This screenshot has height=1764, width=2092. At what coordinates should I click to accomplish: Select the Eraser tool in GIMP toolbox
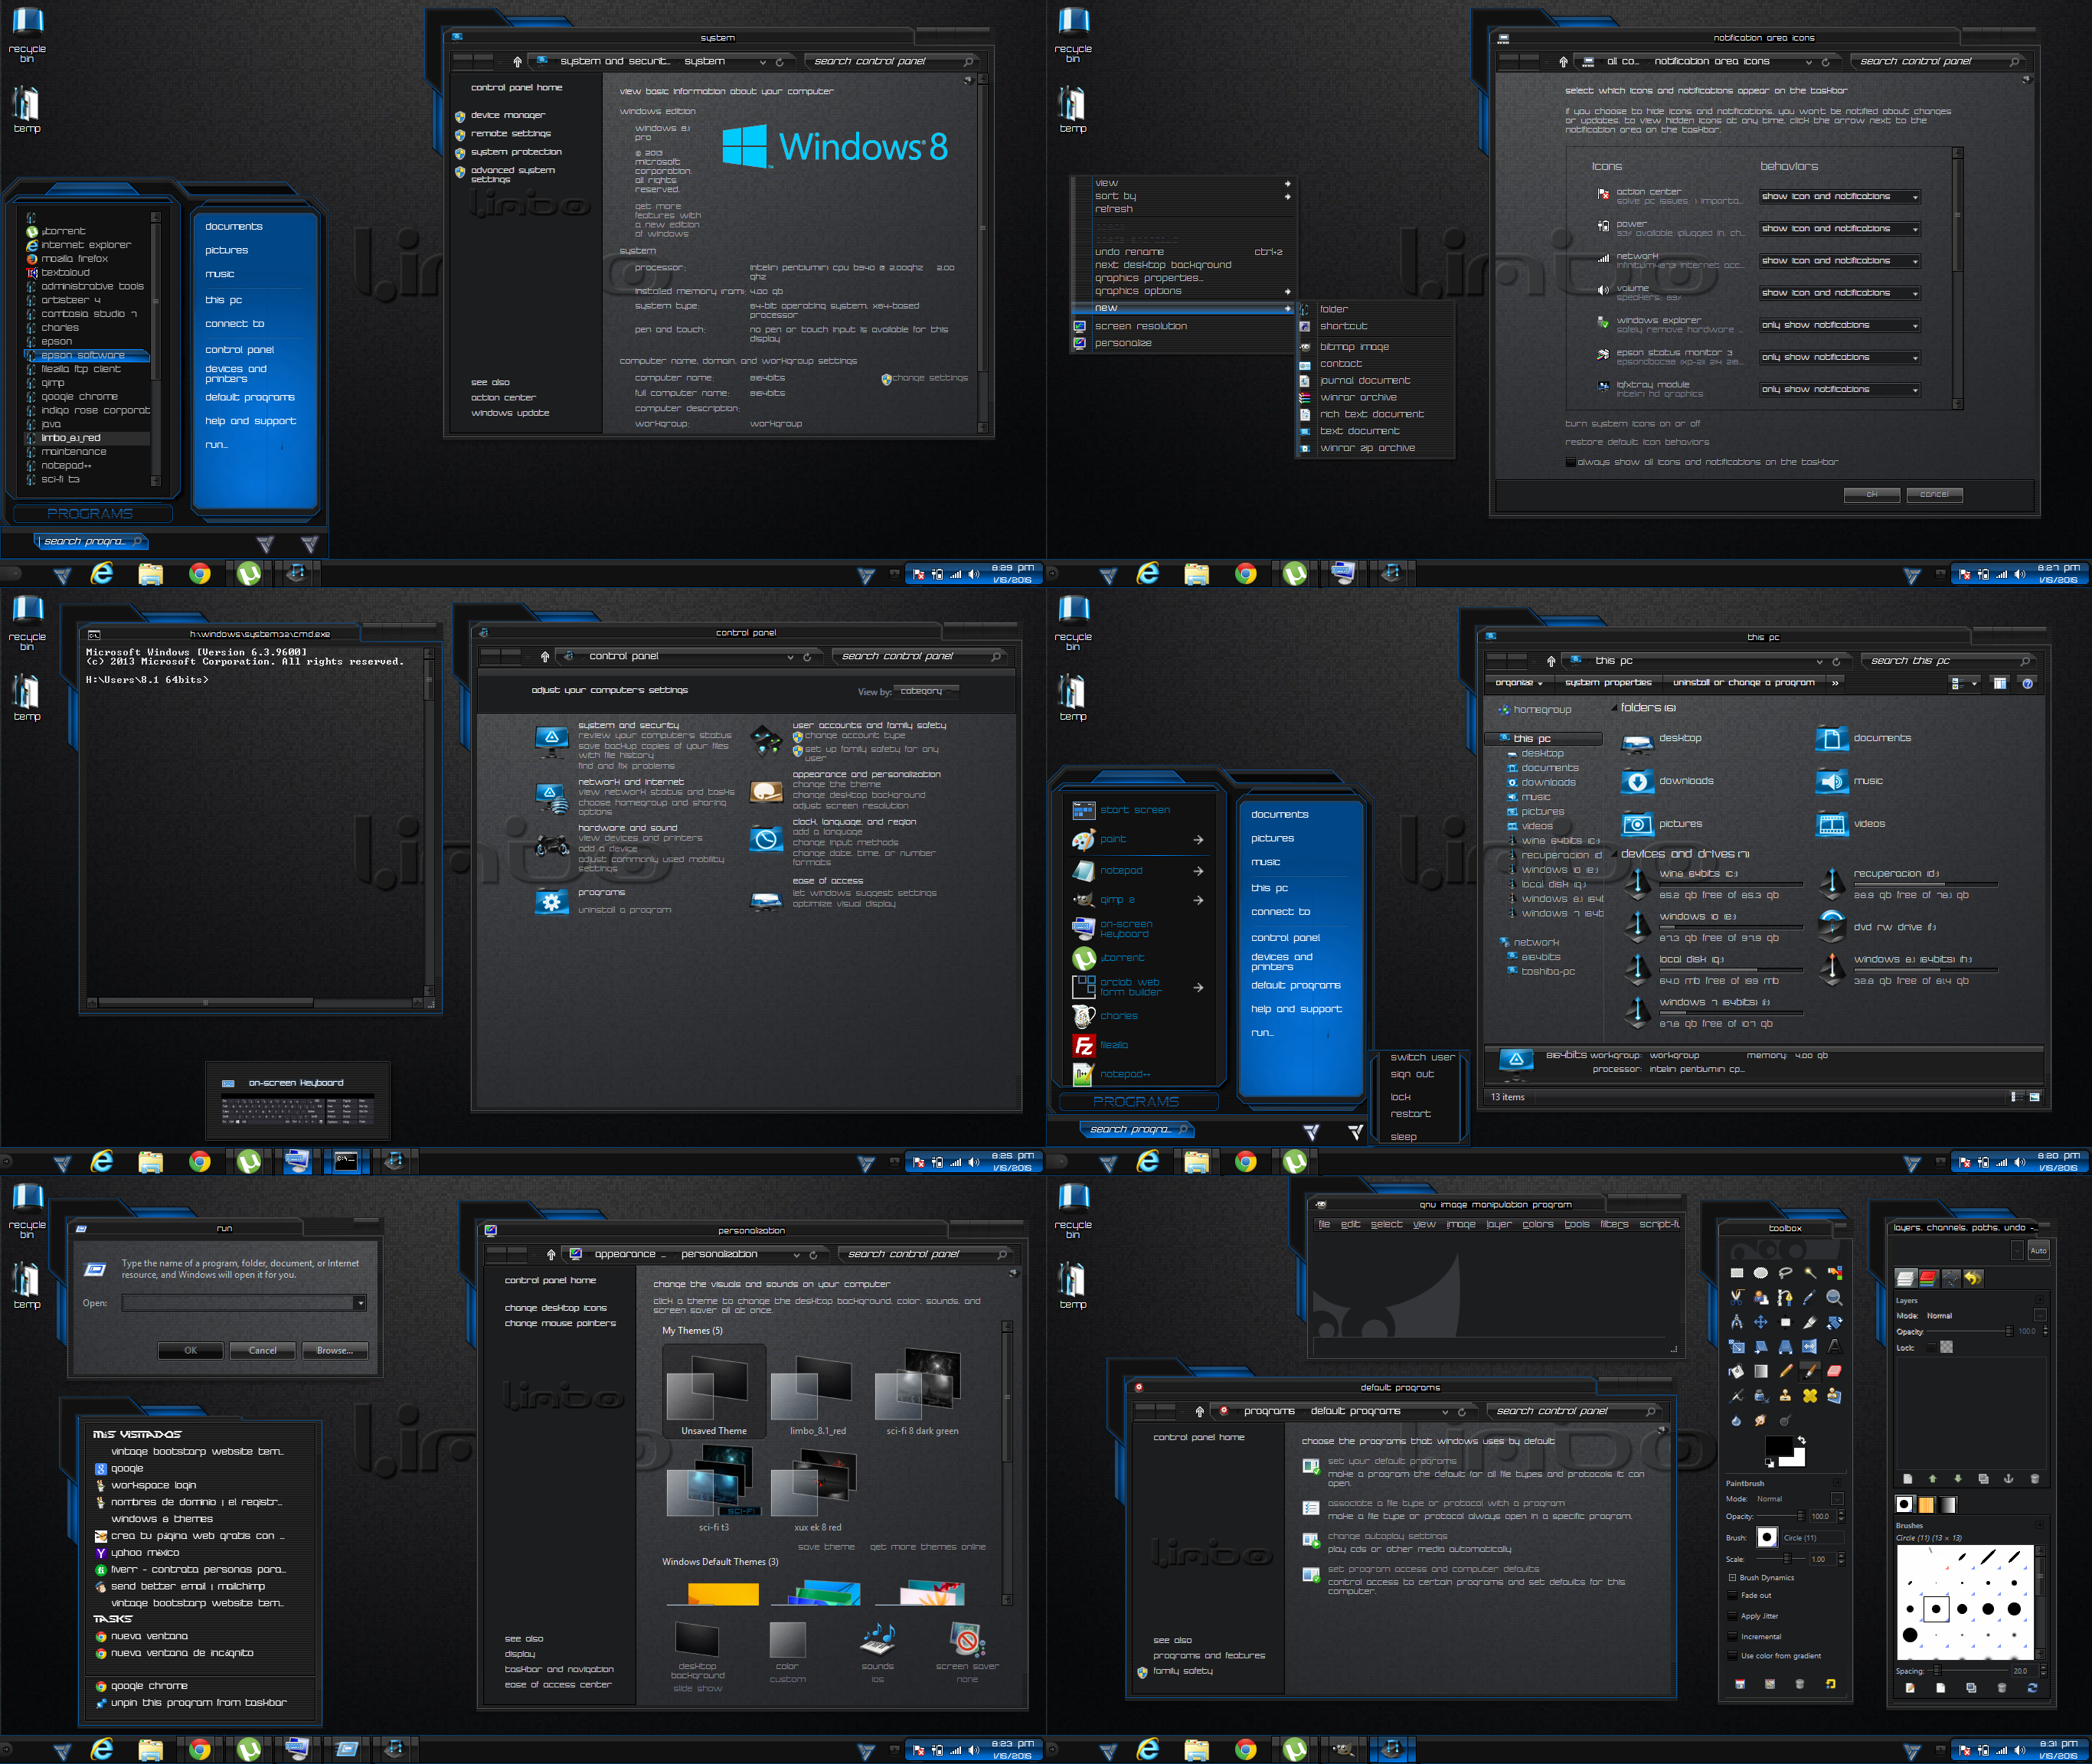pyautogui.click(x=1834, y=1371)
